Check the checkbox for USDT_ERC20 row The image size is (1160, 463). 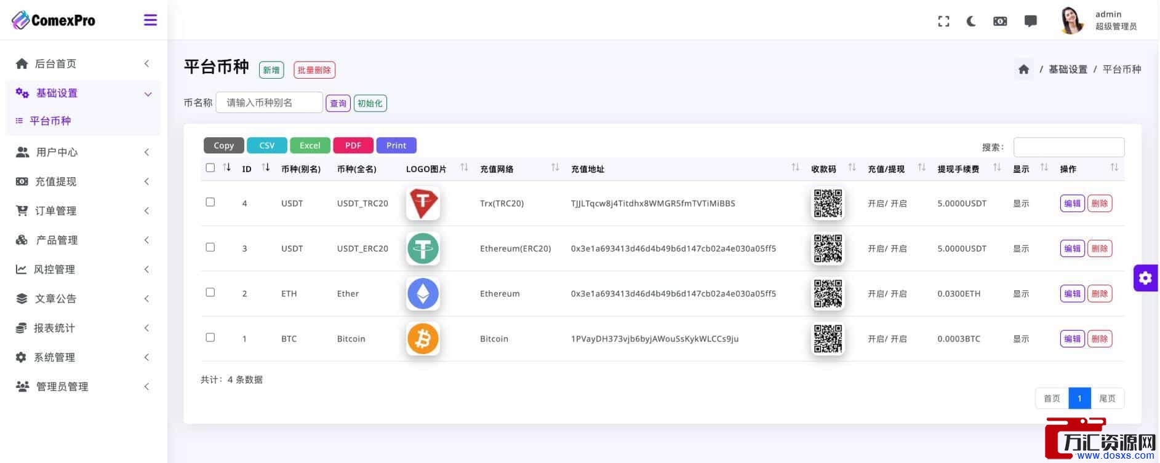[x=210, y=247]
